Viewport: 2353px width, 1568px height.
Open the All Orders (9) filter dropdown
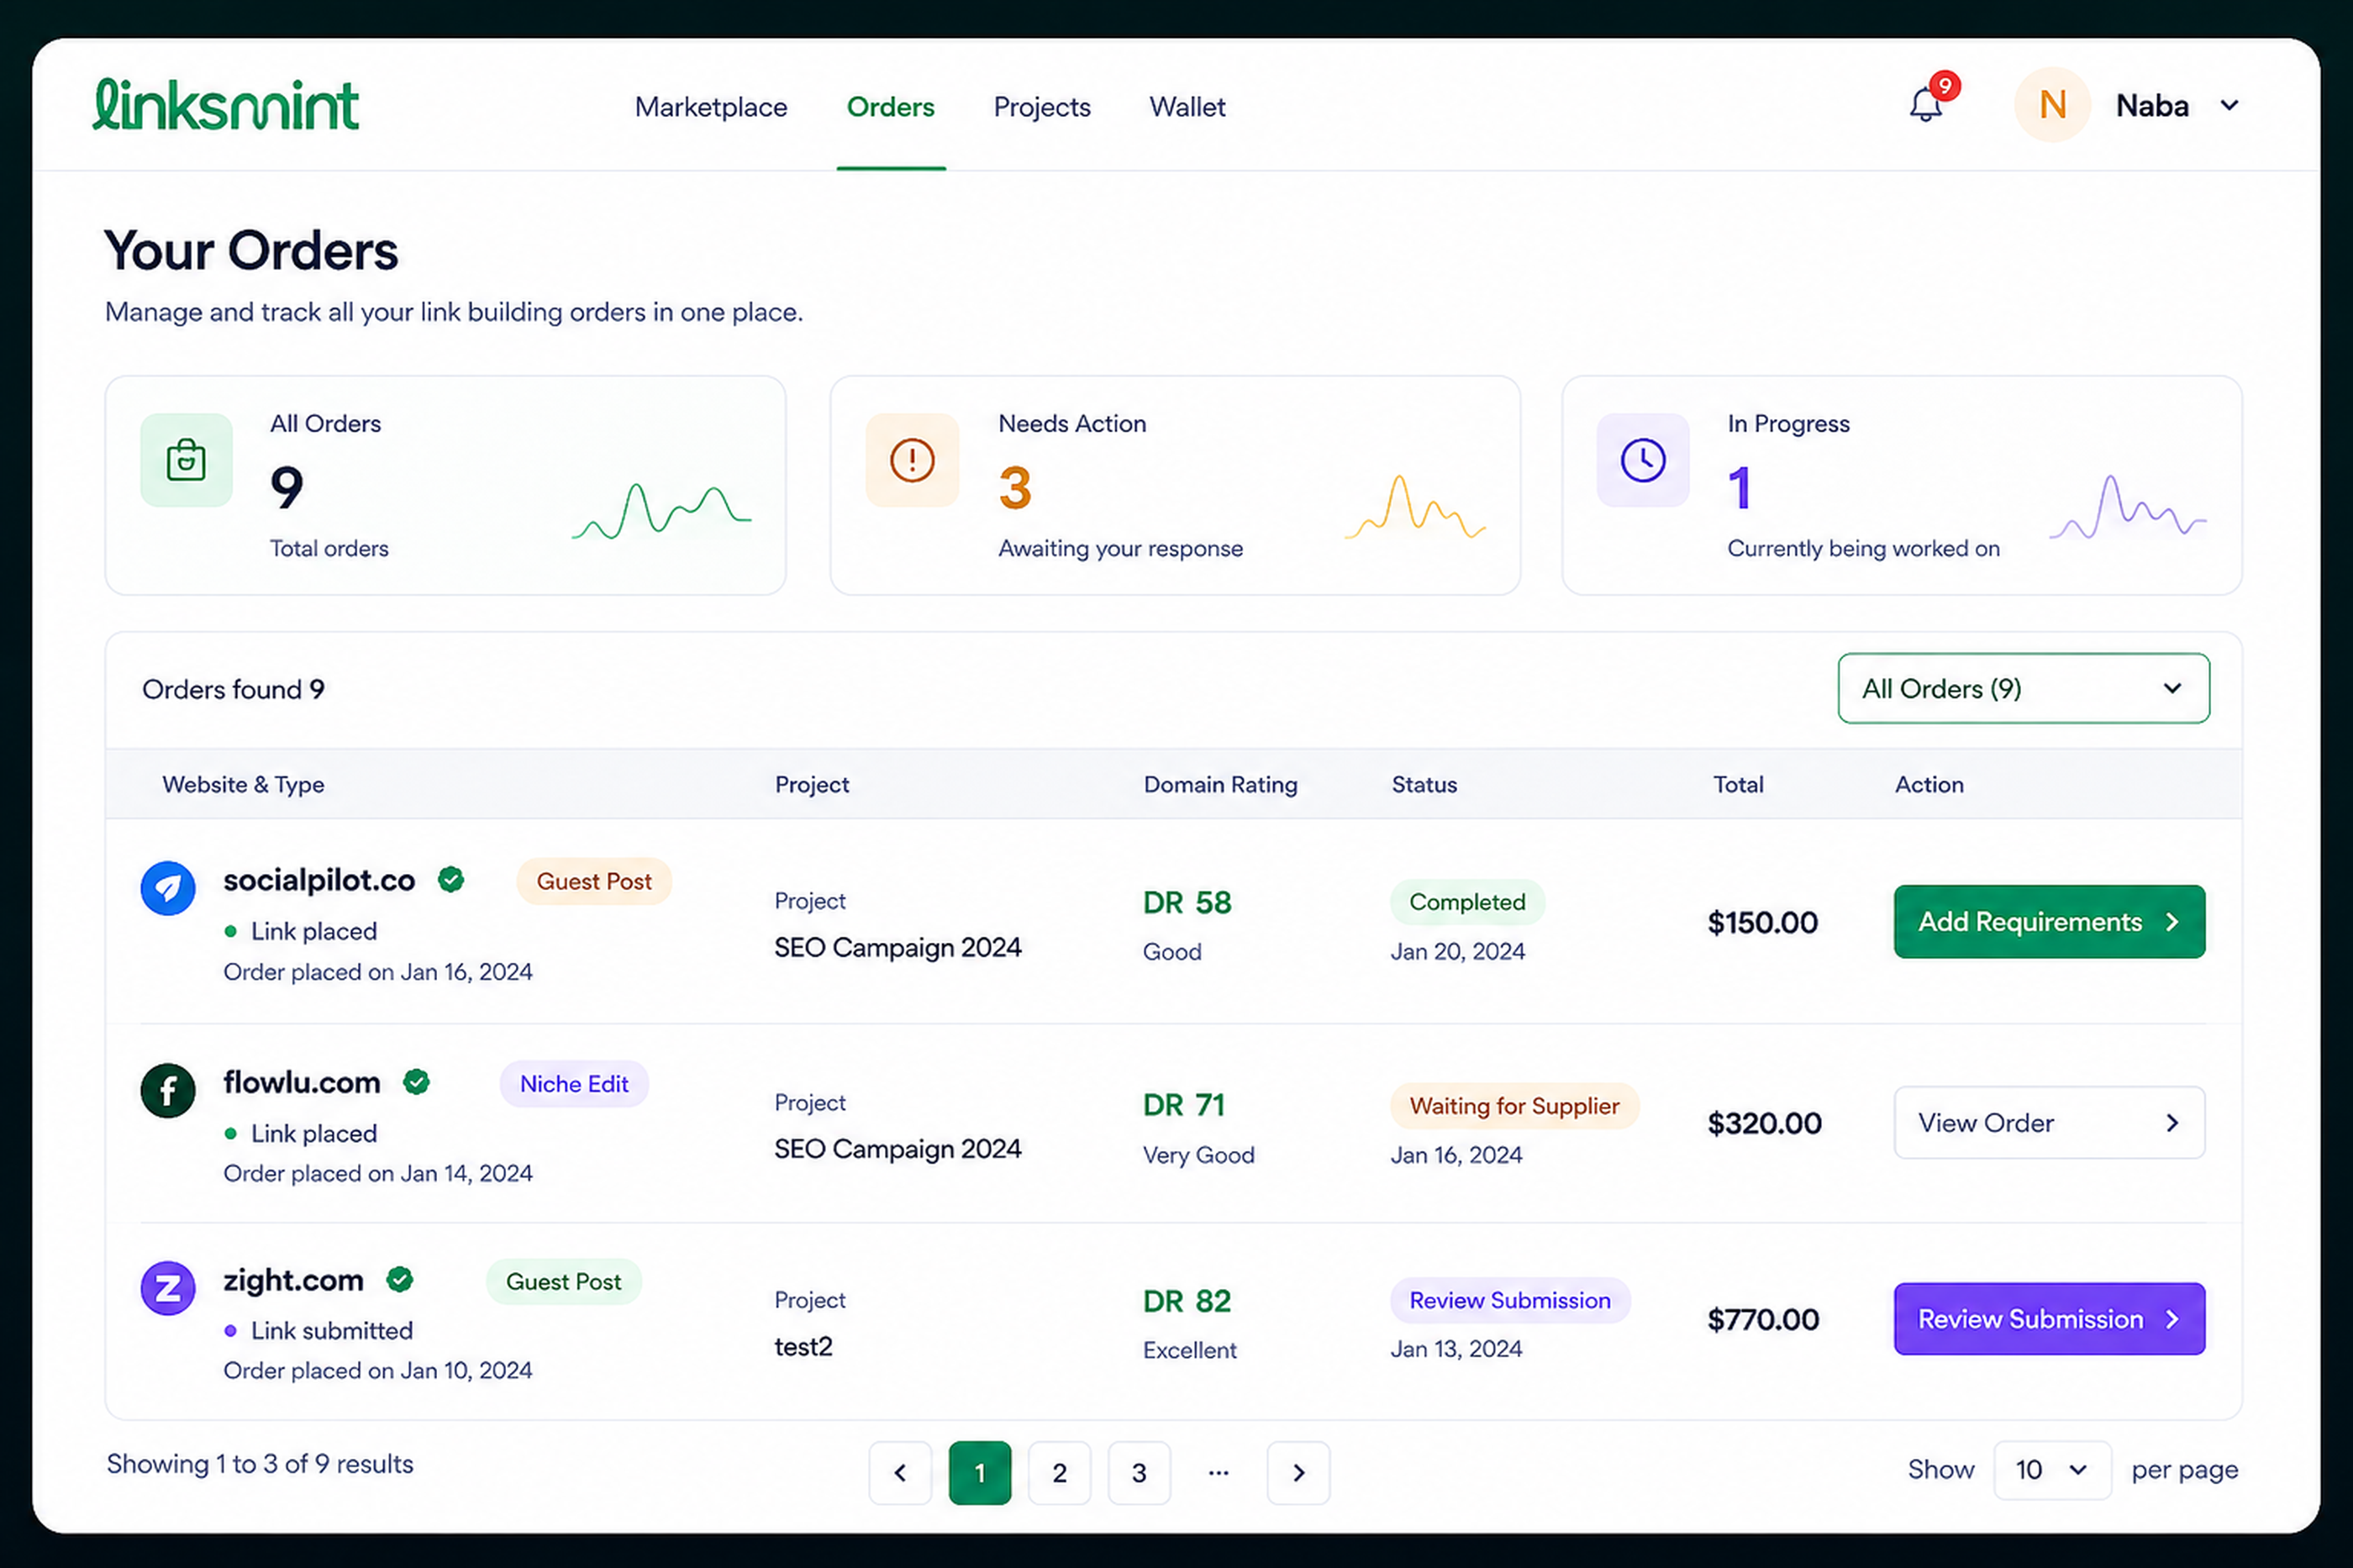2023,688
